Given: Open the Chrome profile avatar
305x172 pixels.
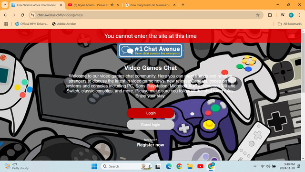Looking at the screenshot, I should click(291, 15).
